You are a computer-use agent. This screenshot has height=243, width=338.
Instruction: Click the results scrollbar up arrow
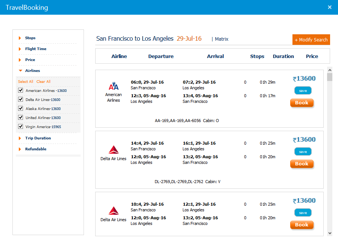330,70
